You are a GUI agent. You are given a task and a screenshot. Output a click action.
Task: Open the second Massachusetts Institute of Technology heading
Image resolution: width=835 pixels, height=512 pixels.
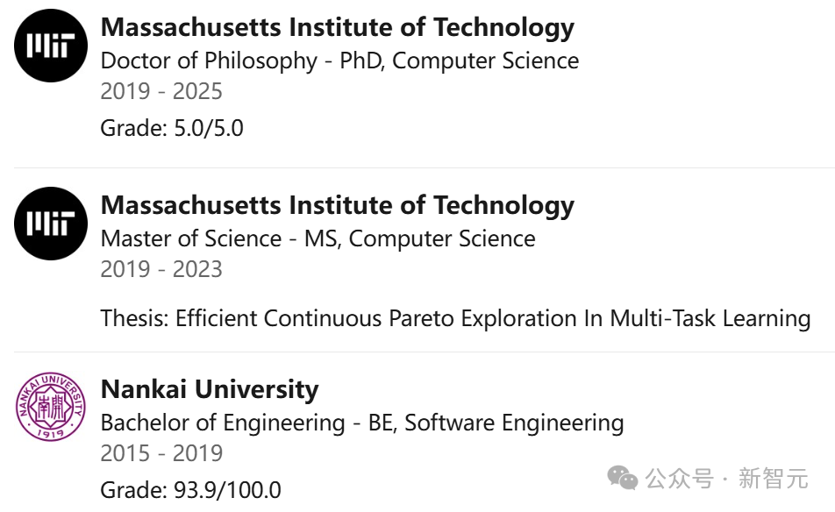tap(338, 205)
